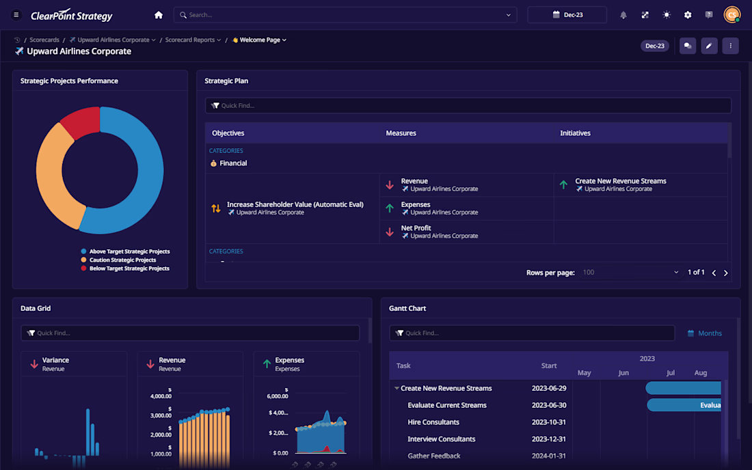Expand Upward Airlines Corporate breadcrumb dropdown
Screen dimensions: 752x470
(x=153, y=40)
